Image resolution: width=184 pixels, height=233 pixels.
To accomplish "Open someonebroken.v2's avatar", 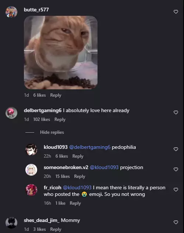I will click(x=31, y=170).
